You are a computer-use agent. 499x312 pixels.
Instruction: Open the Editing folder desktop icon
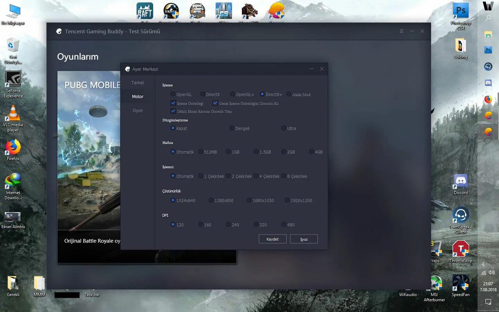tap(461, 49)
